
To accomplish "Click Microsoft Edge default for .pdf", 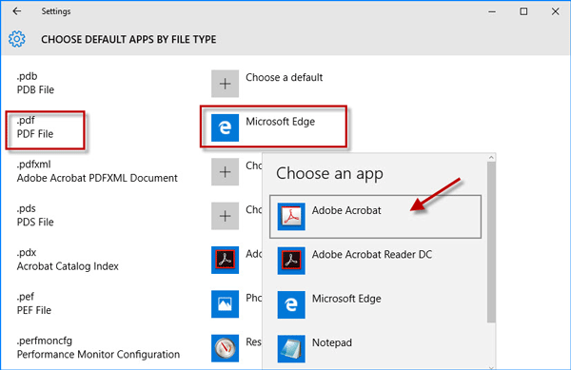I will (263, 127).
